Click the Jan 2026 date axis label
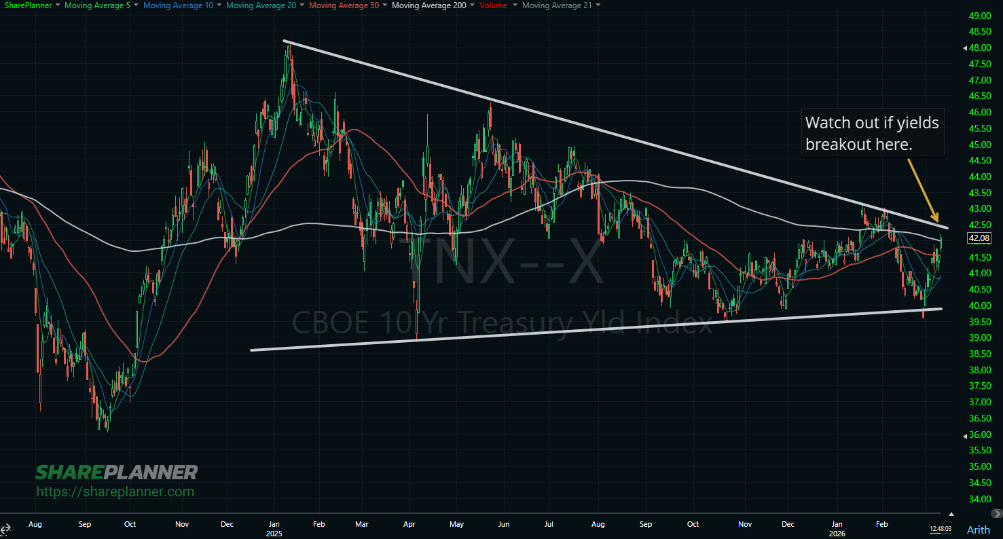The height and width of the screenshot is (539, 1003). tap(838, 529)
